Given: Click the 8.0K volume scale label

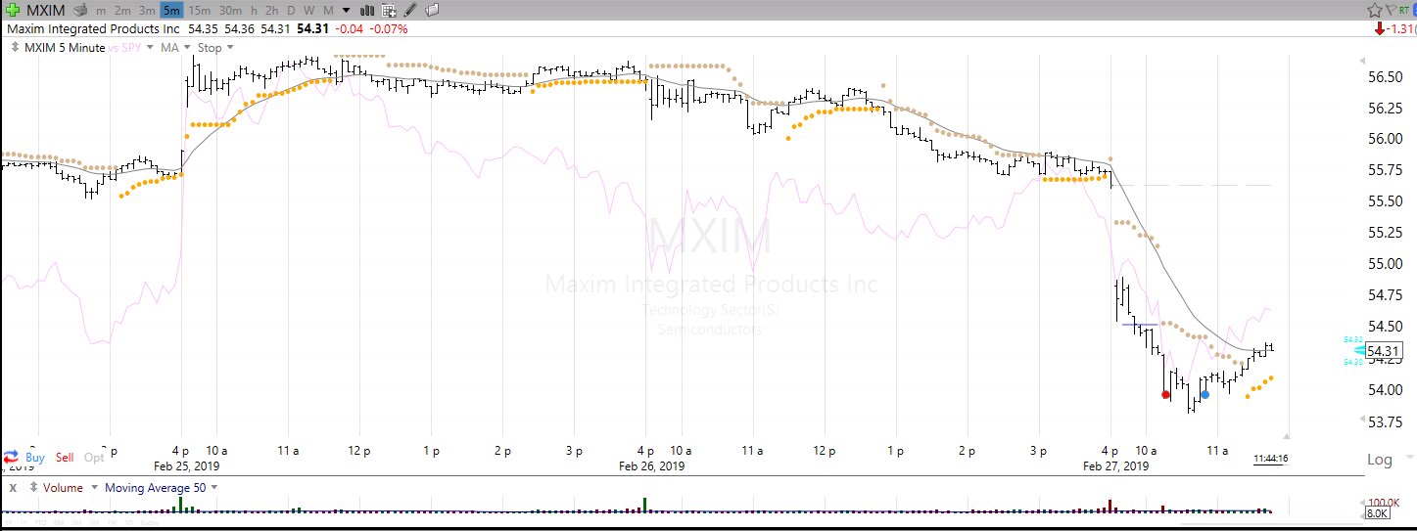Looking at the screenshot, I should [1377, 512].
